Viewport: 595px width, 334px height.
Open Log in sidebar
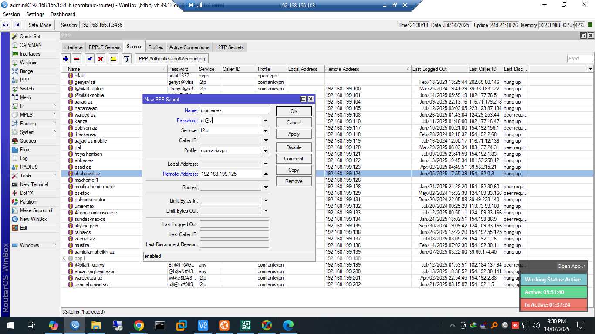[x=24, y=158]
